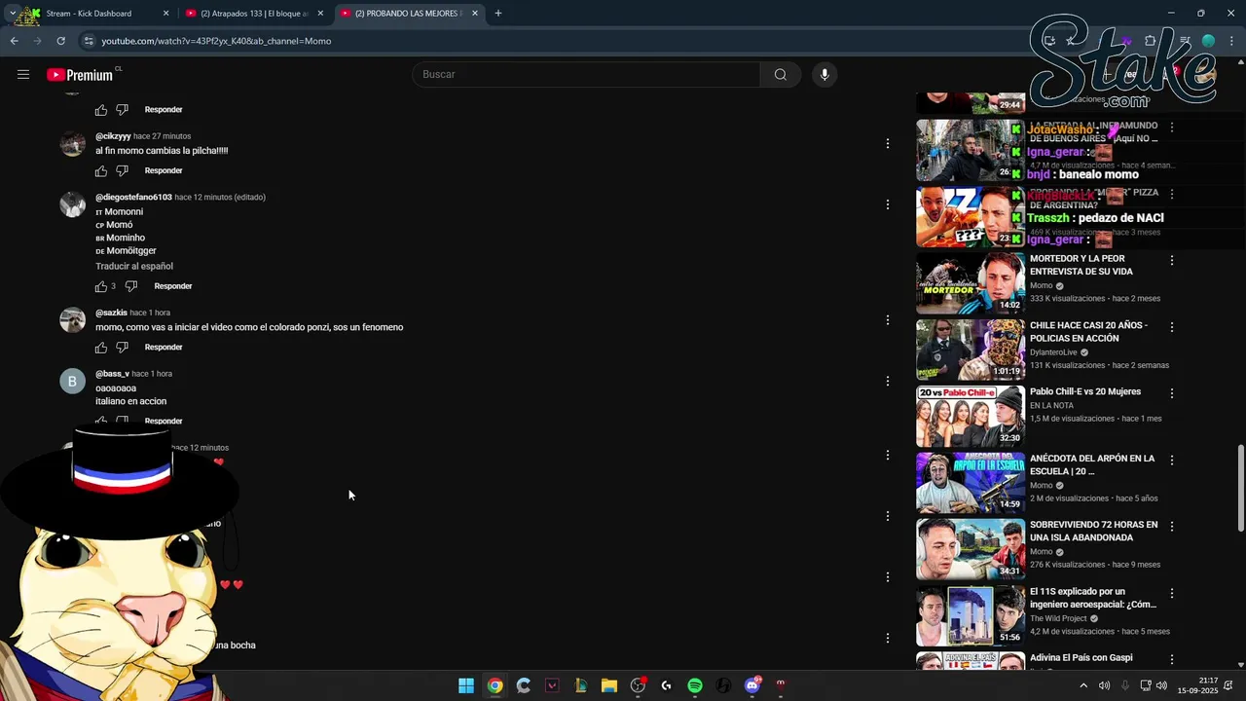
Task: Open options for ANÉCDOTA DEL ARPÓN video
Action: click(x=1172, y=460)
